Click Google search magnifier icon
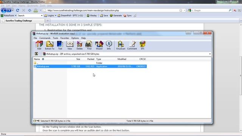Screen dimensions: 242x136 [x=230, y=10]
